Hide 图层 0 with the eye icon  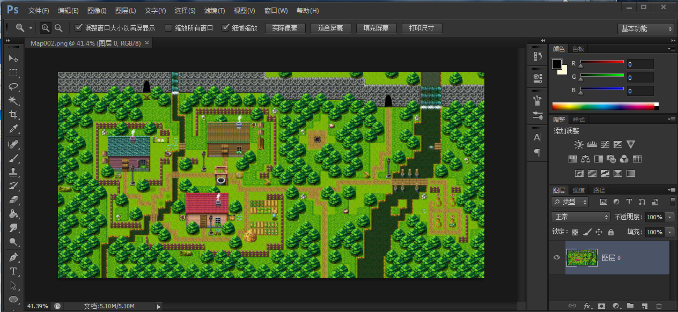tap(557, 258)
